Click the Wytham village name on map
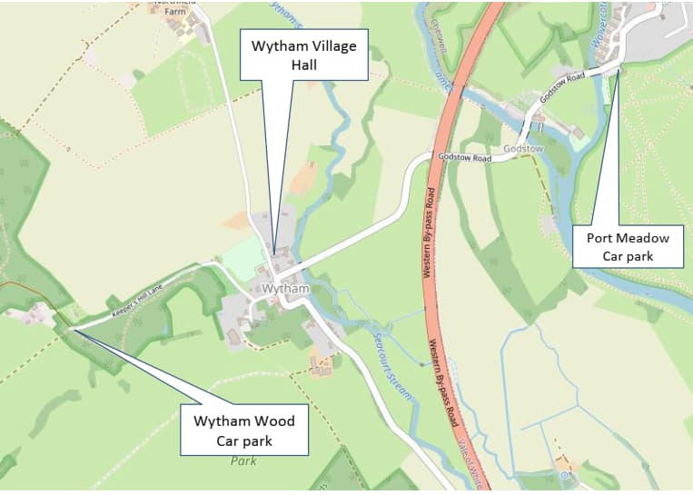 click(x=286, y=289)
